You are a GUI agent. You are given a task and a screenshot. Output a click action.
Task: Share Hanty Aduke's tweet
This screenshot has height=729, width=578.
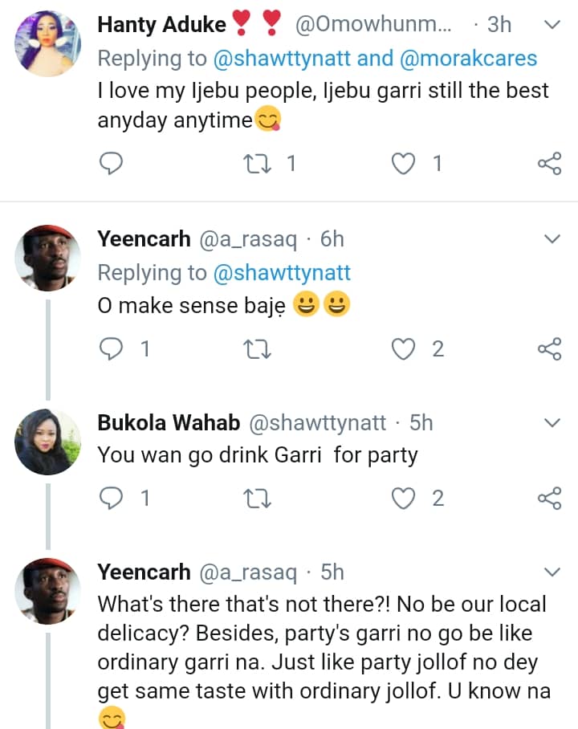[x=549, y=165]
